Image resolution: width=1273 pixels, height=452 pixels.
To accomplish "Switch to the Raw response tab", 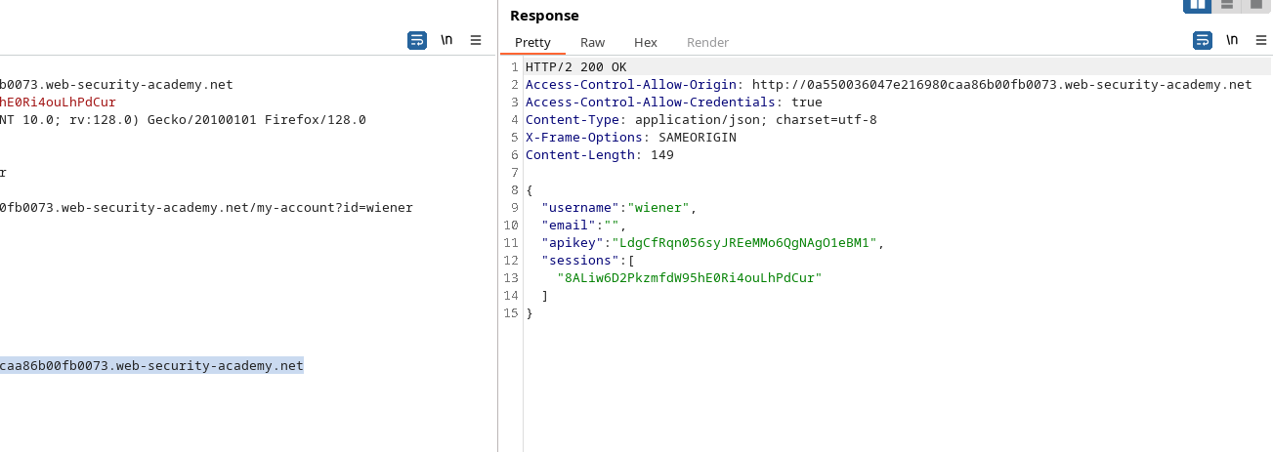I will [592, 42].
